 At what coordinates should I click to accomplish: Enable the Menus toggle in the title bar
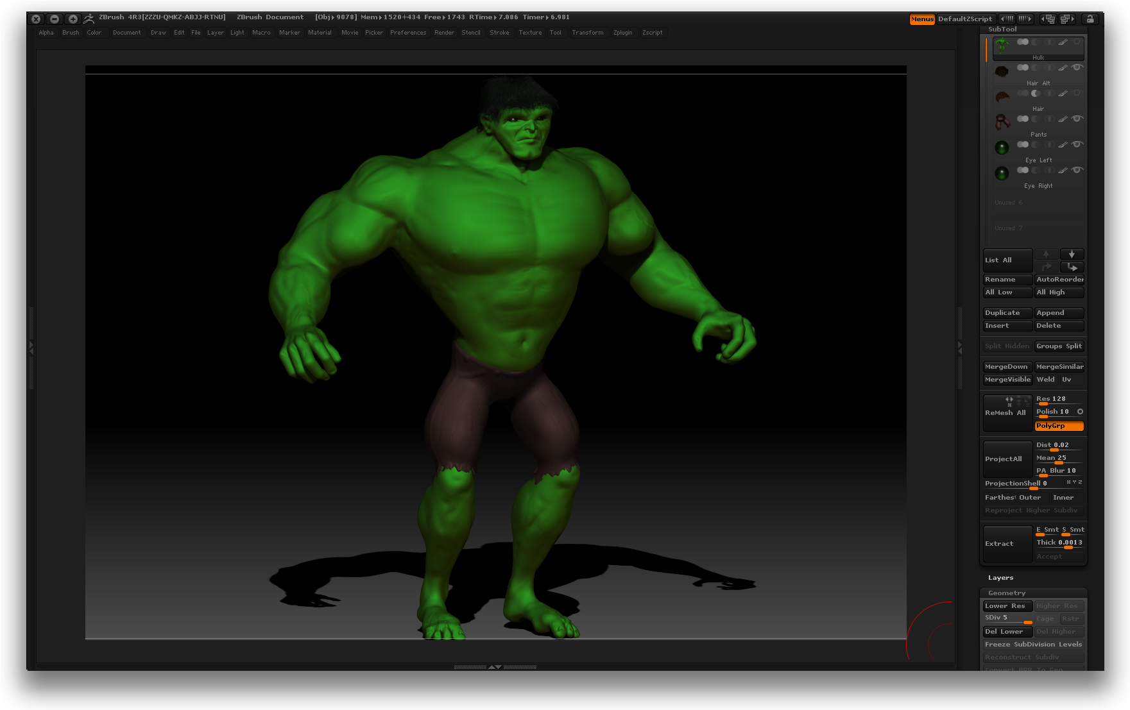[x=922, y=19]
